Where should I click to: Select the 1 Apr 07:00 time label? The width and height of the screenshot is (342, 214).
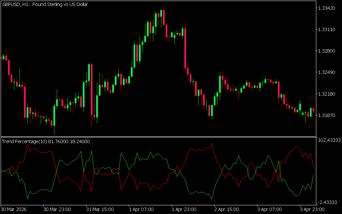tap(143, 209)
